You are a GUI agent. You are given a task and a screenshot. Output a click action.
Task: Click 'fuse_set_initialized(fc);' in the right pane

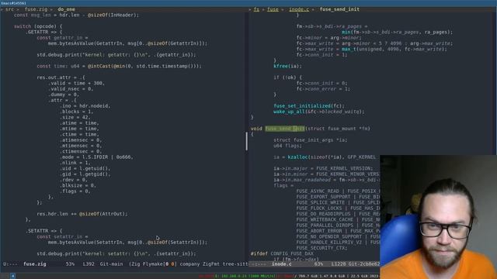pos(309,106)
